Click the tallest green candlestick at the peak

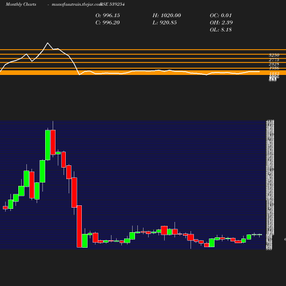coord(47,145)
